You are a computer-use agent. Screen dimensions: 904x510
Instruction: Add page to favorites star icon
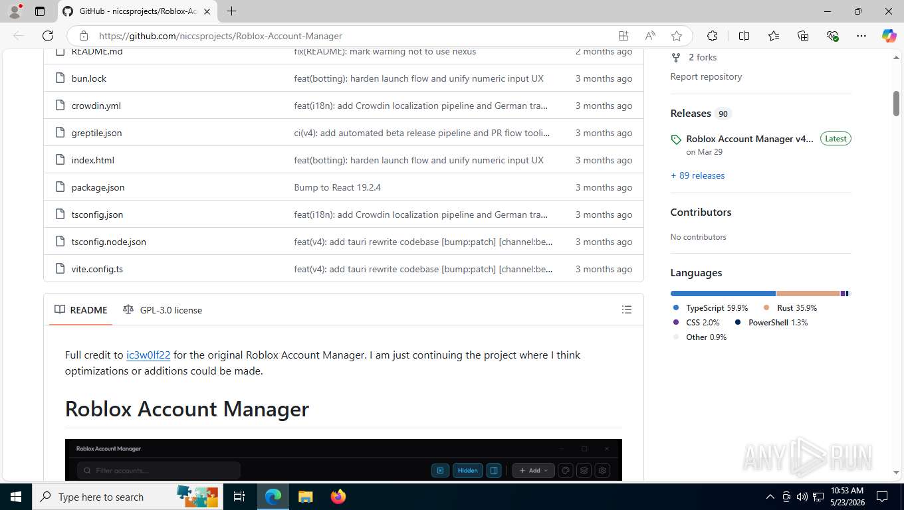[677, 36]
